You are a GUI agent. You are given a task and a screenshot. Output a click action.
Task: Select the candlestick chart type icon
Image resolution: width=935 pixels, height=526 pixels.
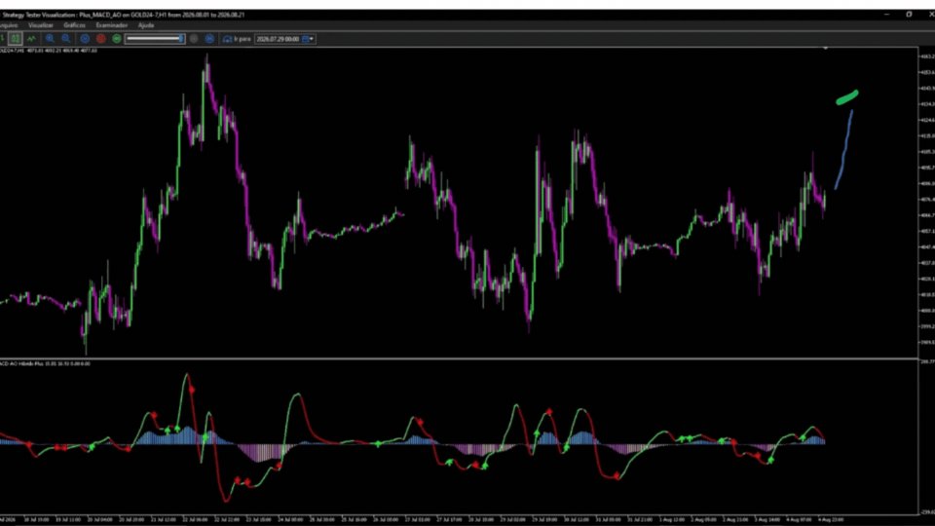[x=16, y=39]
